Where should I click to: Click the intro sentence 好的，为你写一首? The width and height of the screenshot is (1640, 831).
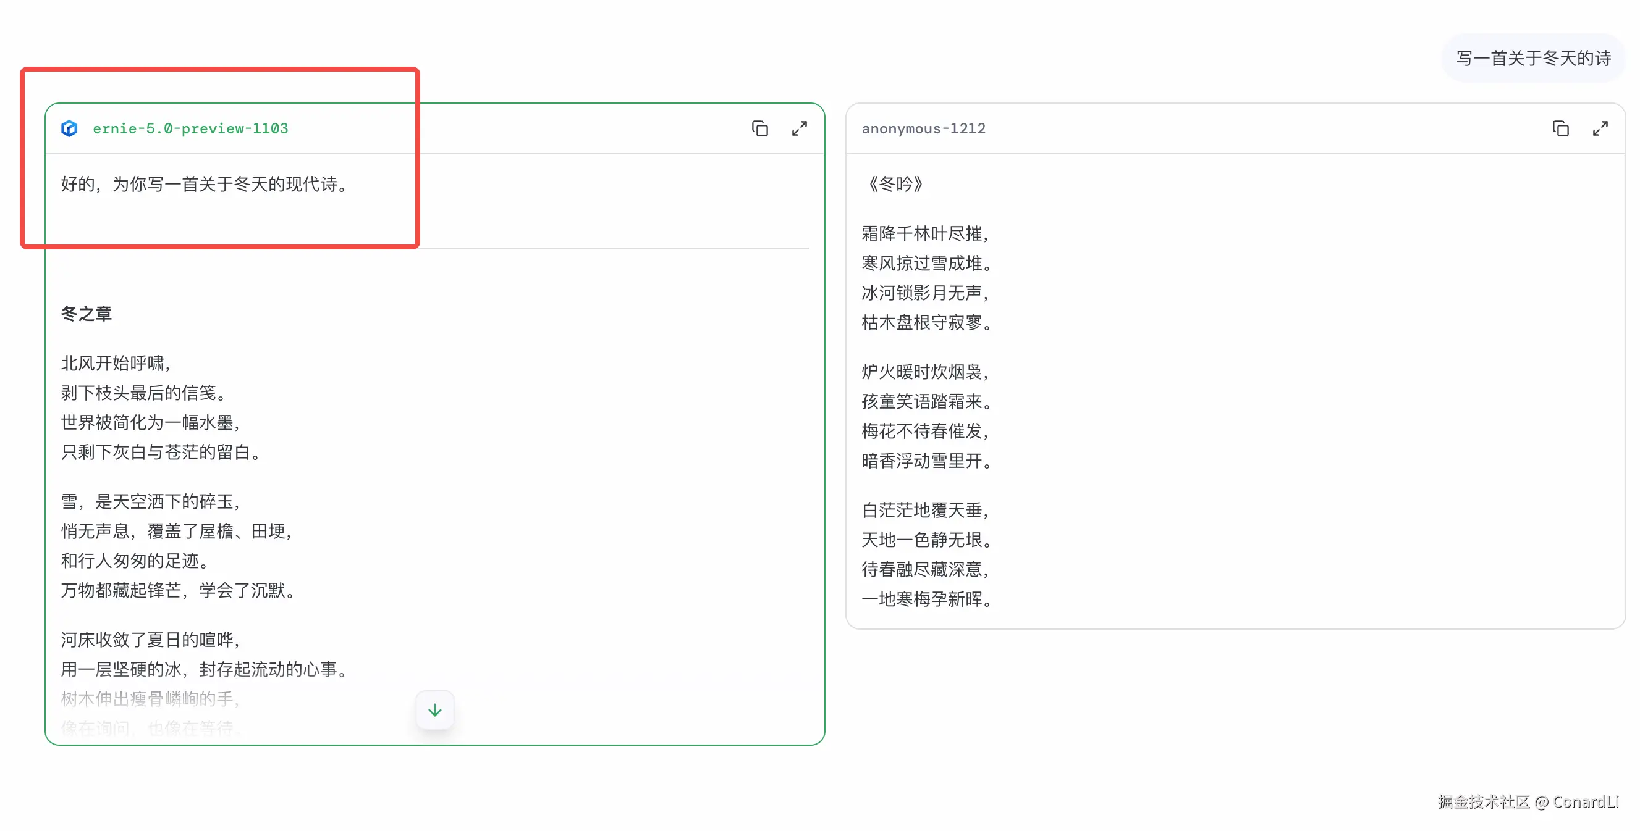[205, 184]
